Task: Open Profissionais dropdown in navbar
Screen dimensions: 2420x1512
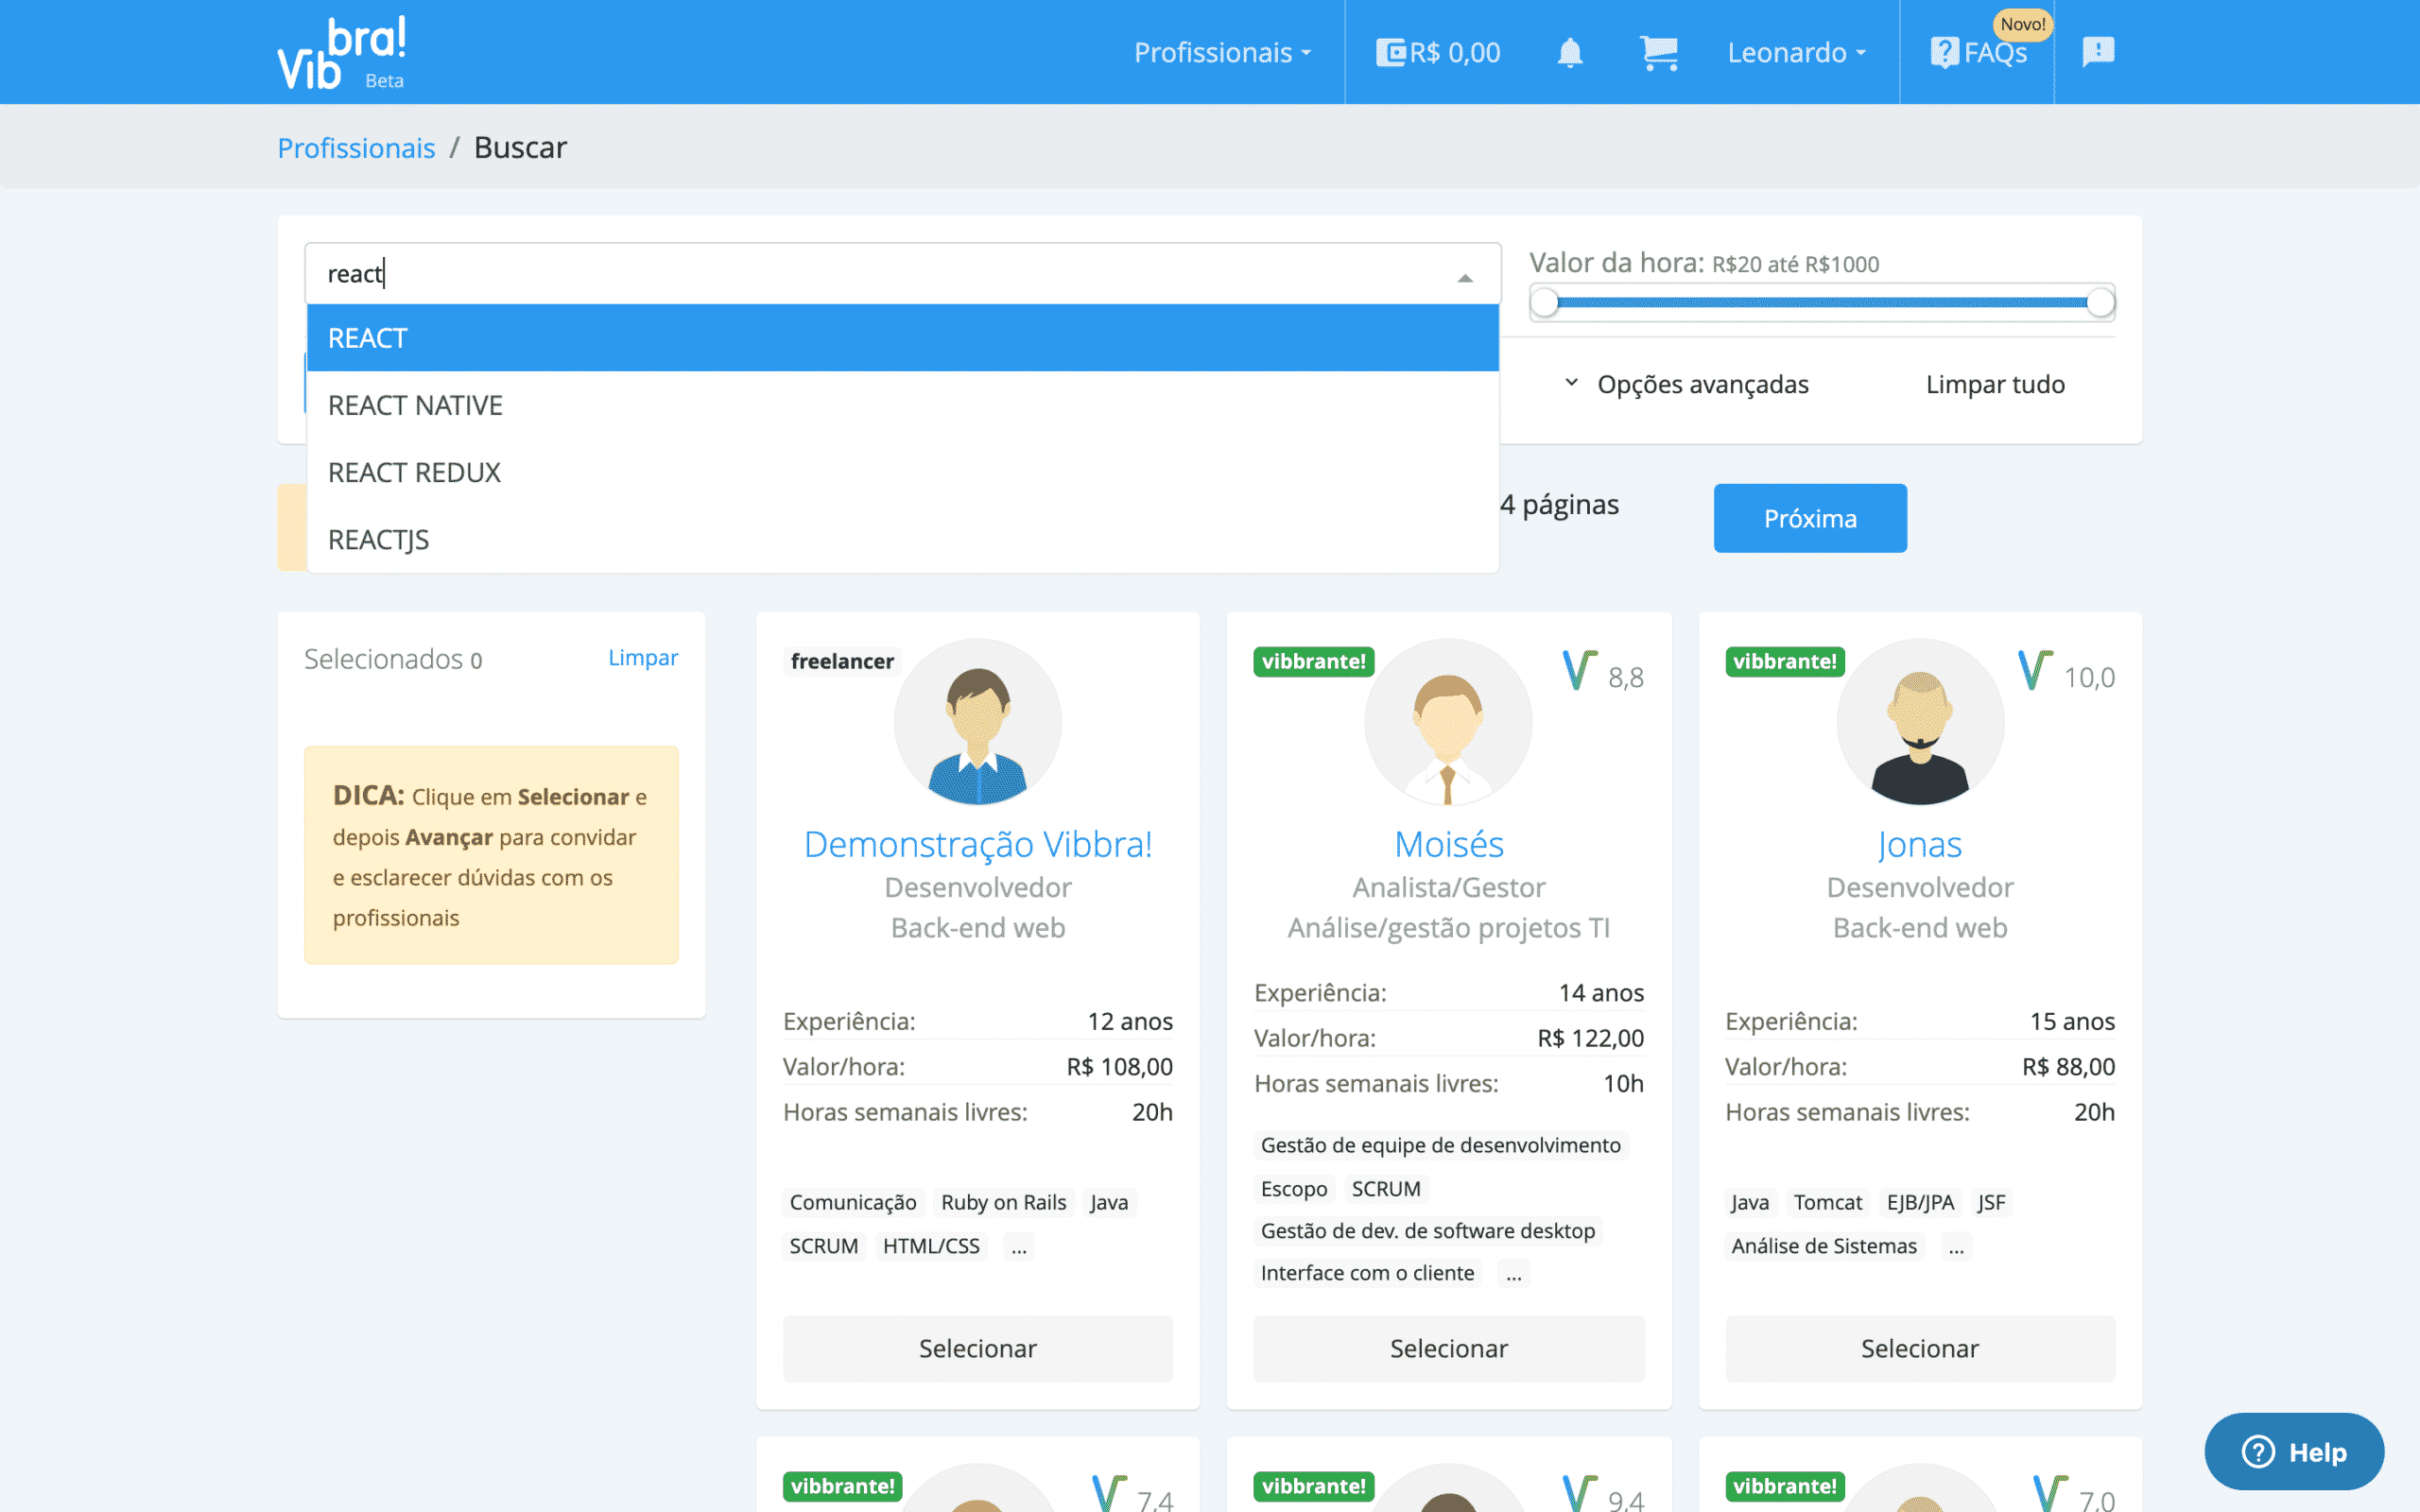Action: (x=1222, y=52)
